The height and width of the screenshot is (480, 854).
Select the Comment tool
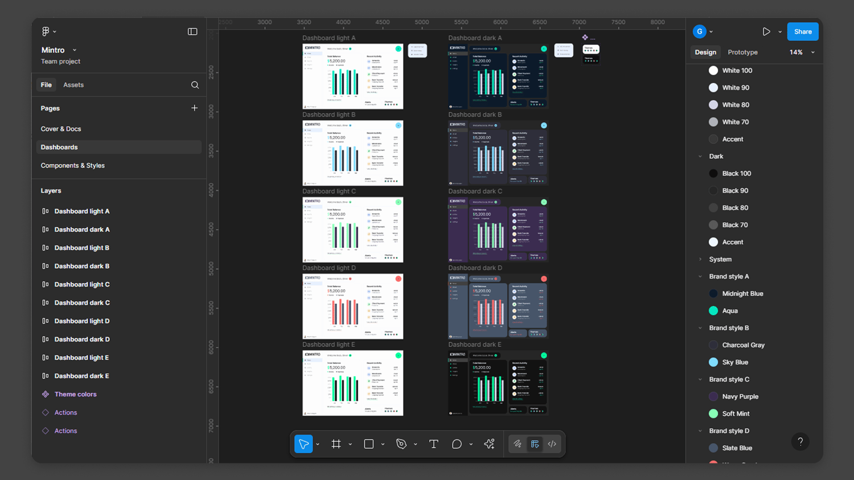click(x=457, y=444)
